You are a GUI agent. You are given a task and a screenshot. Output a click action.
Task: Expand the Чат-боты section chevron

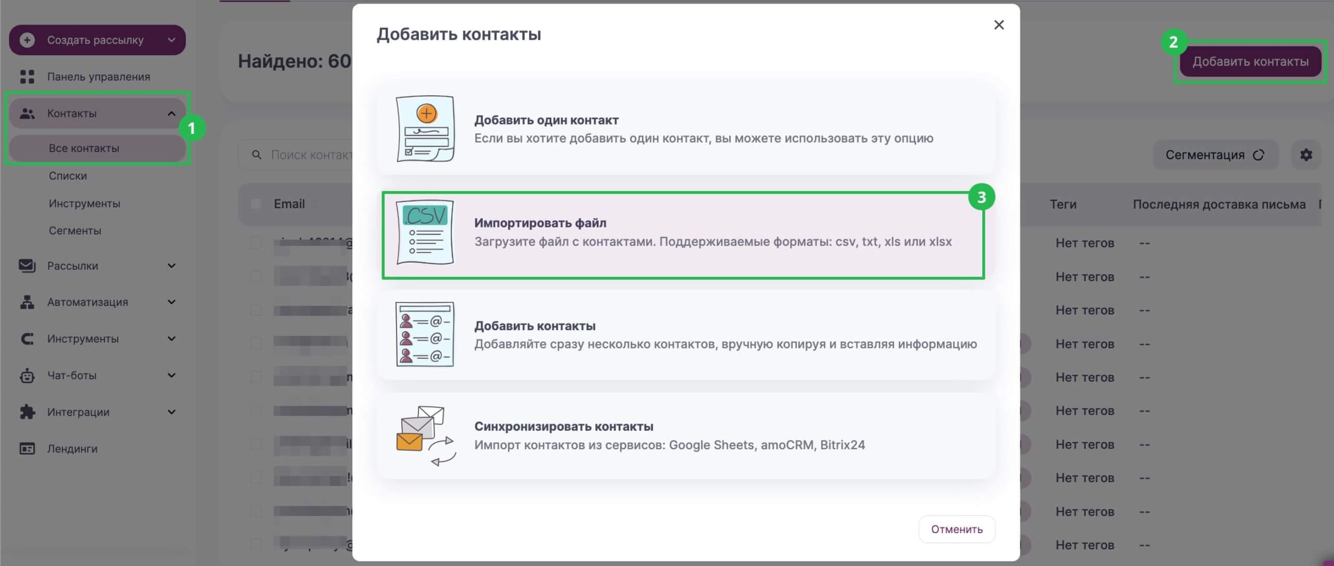pyautogui.click(x=171, y=375)
